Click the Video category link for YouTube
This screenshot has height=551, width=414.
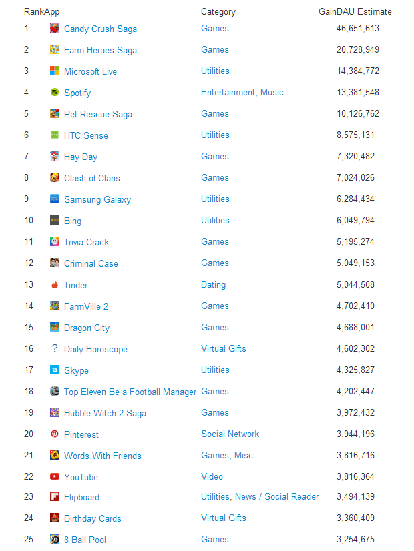pyautogui.click(x=212, y=476)
